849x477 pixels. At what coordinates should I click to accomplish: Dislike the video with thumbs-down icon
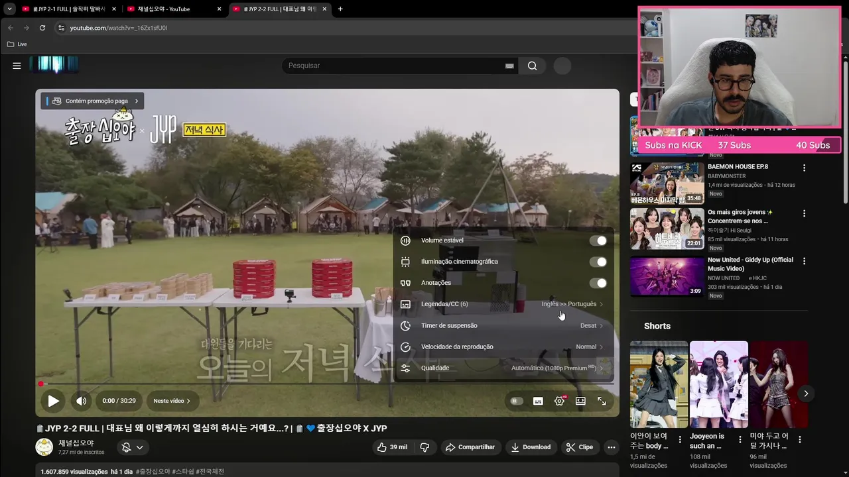pyautogui.click(x=424, y=447)
